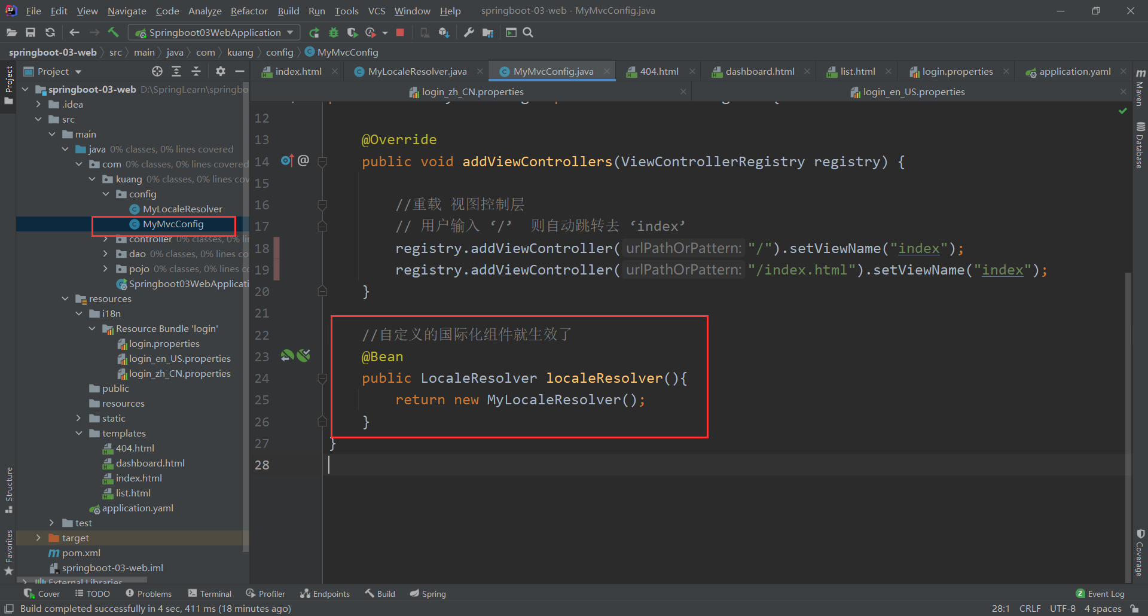
Task: Collapse the templates folder
Action: 79,434
